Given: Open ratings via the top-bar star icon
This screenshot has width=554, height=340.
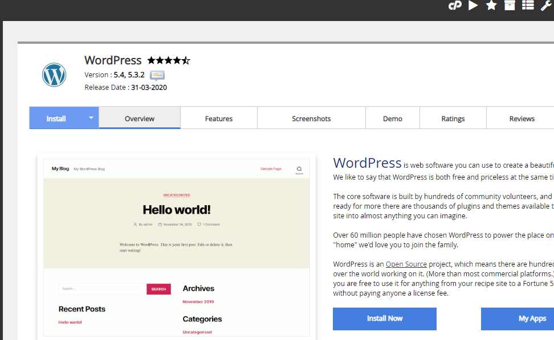Looking at the screenshot, I should coord(491,6).
